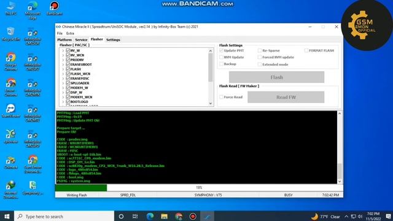Open the InfinityBox CM2SPD shortcut
Image resolution: width=393 pixels, height=221 pixels.
coord(33,139)
